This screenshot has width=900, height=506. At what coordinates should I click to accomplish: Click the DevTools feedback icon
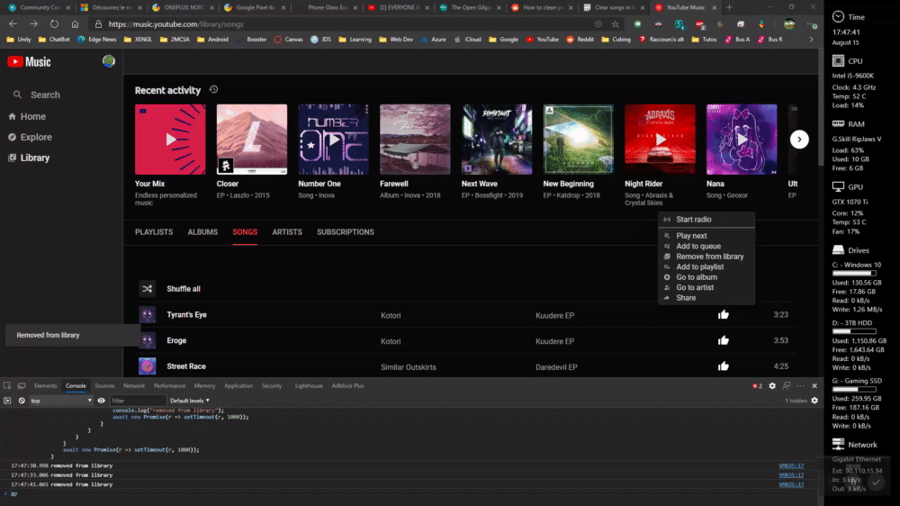click(x=787, y=386)
